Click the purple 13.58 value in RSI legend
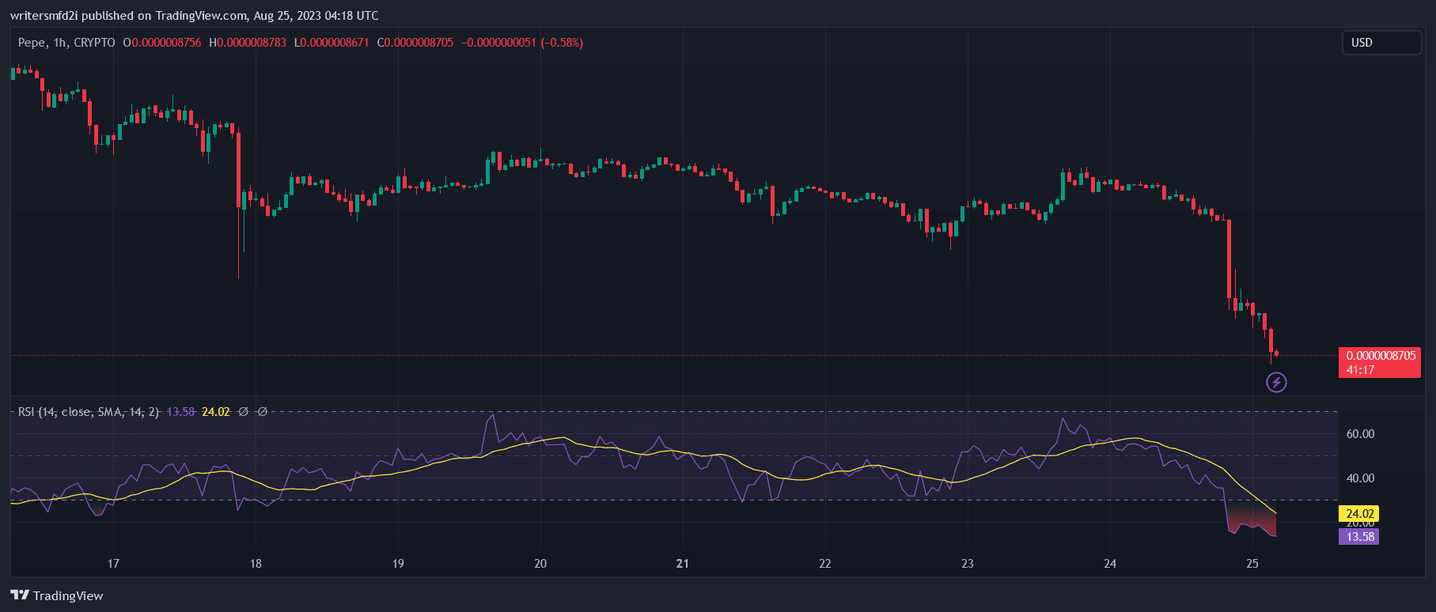The height and width of the screenshot is (612, 1436). (x=180, y=412)
